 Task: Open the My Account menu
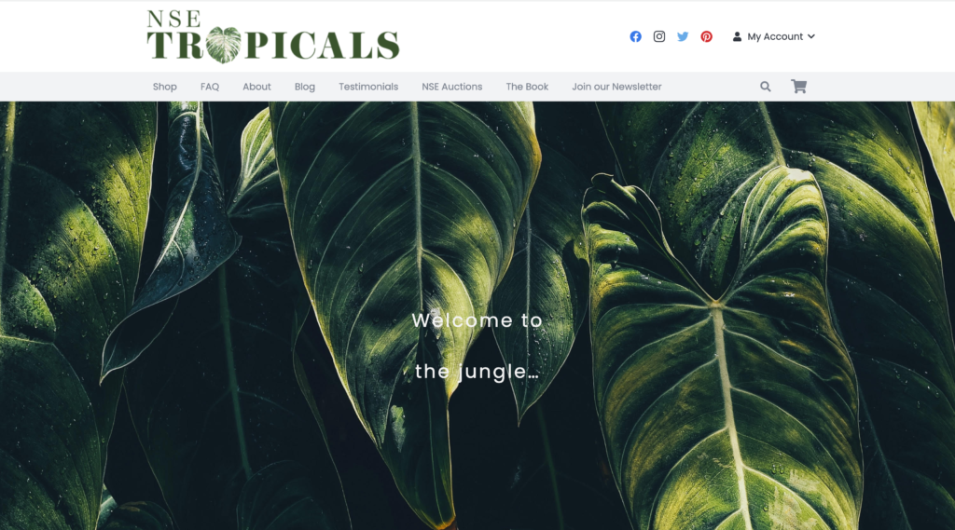pyautogui.click(x=773, y=36)
